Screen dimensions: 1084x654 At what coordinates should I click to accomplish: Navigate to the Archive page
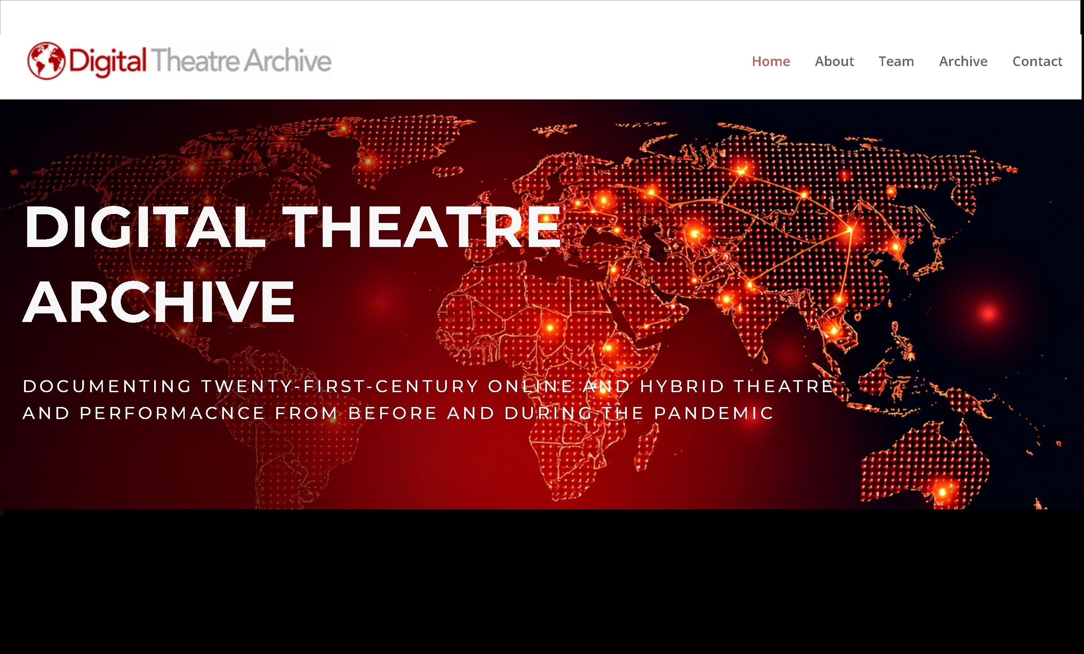[963, 61]
